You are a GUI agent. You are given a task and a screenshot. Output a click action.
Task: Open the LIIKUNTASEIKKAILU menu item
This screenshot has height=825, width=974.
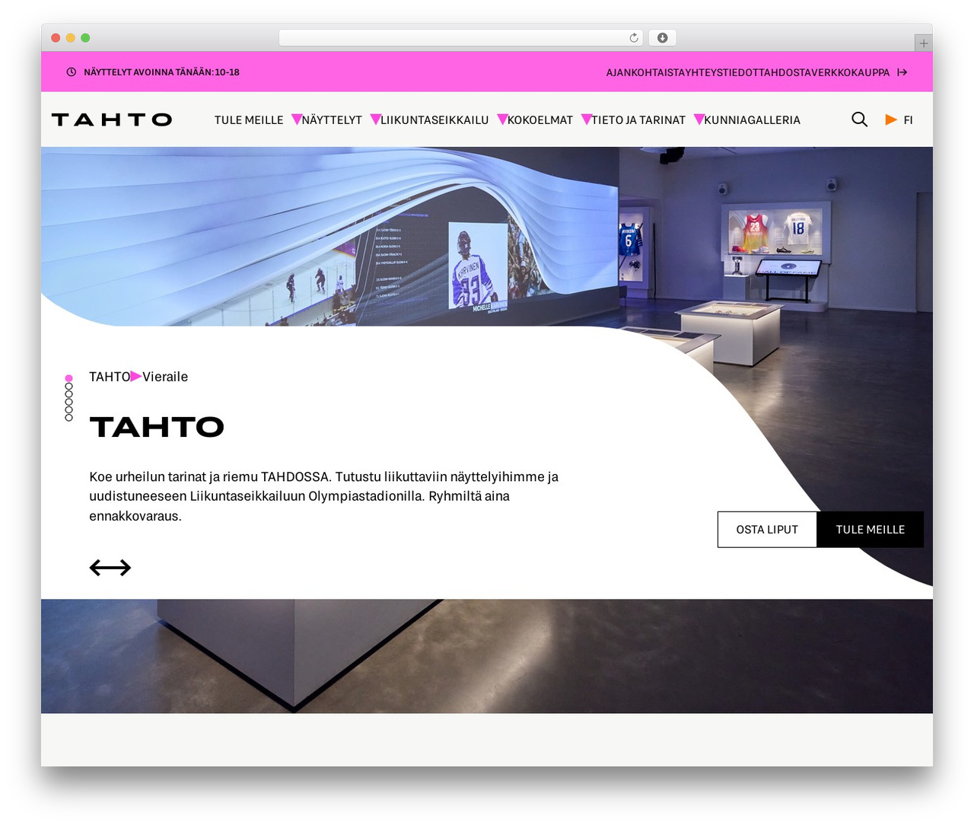click(434, 120)
